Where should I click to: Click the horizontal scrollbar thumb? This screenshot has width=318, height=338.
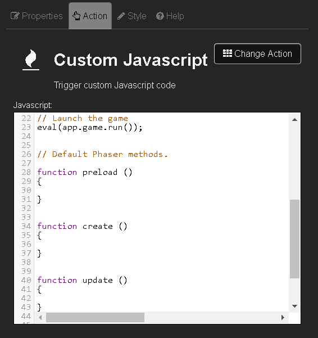(95, 317)
